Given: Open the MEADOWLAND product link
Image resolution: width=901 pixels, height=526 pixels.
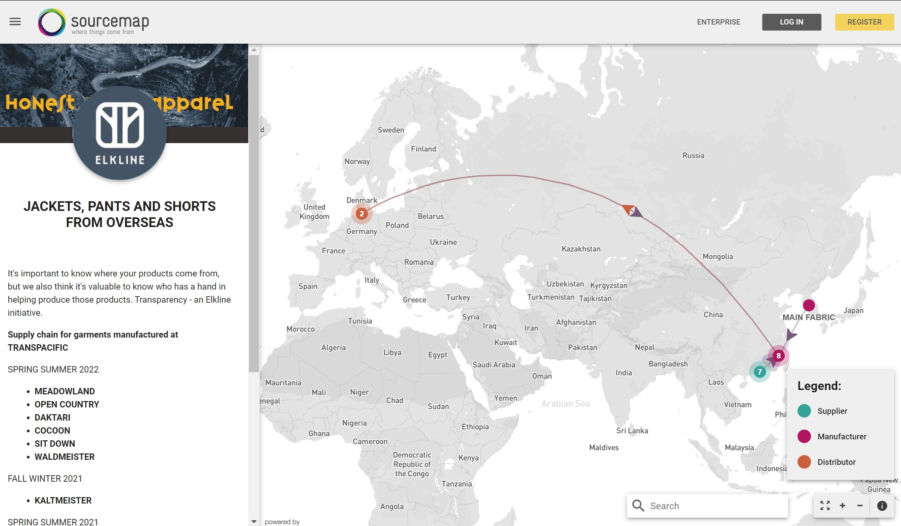Looking at the screenshot, I should [x=65, y=391].
